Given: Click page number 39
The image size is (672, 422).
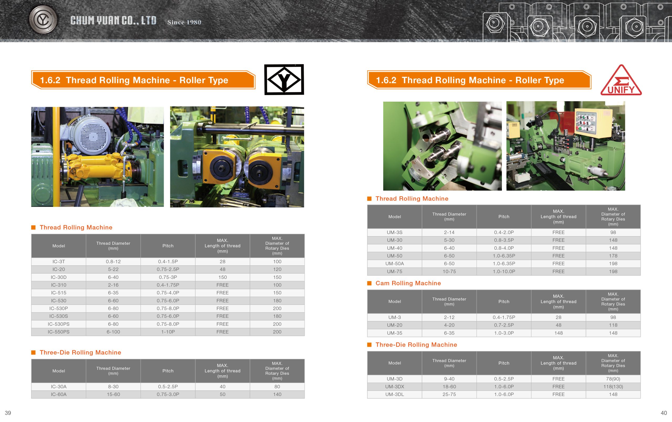Looking at the screenshot, I should tap(8, 413).
